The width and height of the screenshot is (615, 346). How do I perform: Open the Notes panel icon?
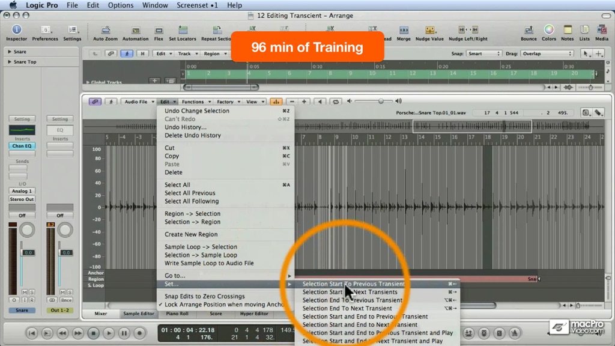(x=568, y=30)
